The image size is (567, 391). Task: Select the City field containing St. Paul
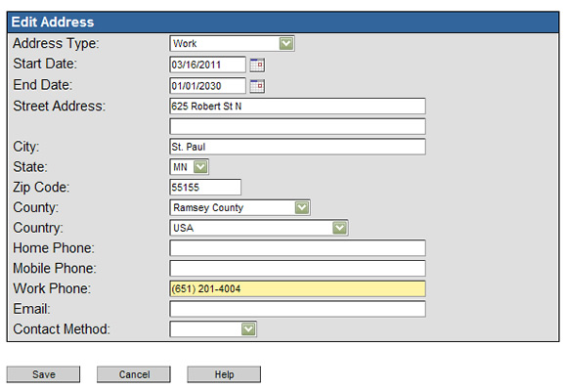[x=297, y=147]
